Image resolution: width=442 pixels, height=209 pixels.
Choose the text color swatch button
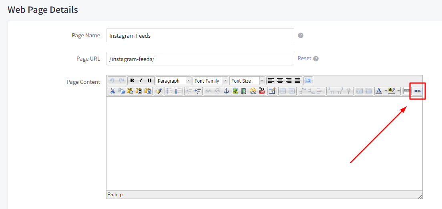point(378,91)
